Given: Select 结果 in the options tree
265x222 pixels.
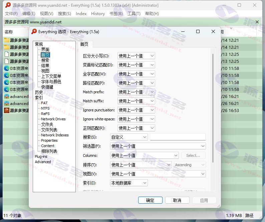Looking at the screenshot, I should (x=45, y=66).
